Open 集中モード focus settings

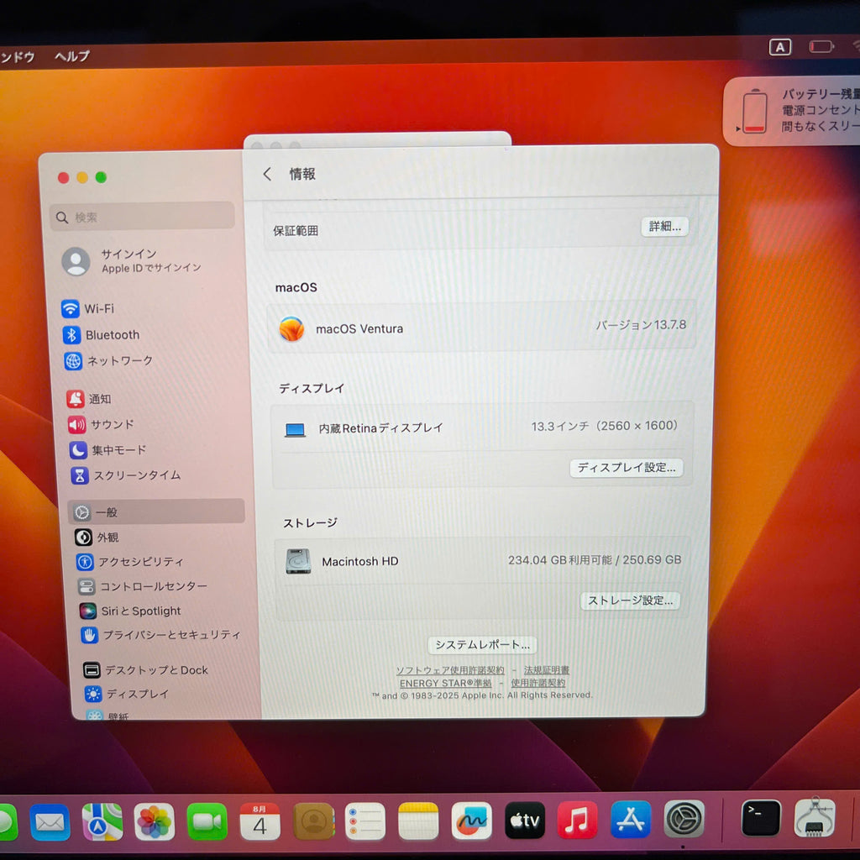(x=108, y=450)
